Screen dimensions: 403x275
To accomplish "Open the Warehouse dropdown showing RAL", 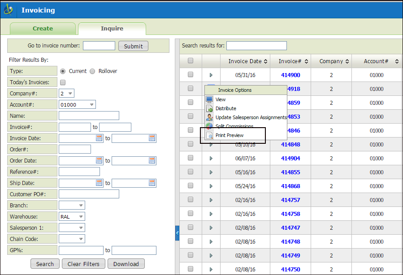I will tap(72, 217).
